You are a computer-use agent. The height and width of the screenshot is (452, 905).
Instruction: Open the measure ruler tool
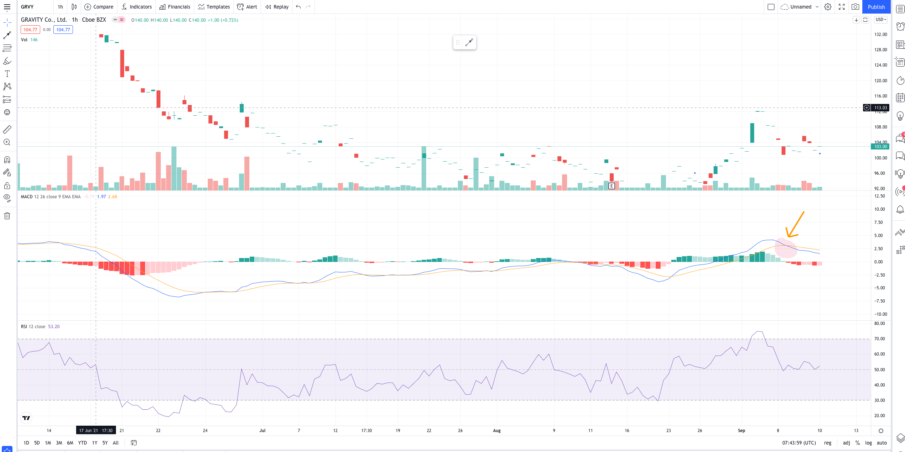[7, 129]
